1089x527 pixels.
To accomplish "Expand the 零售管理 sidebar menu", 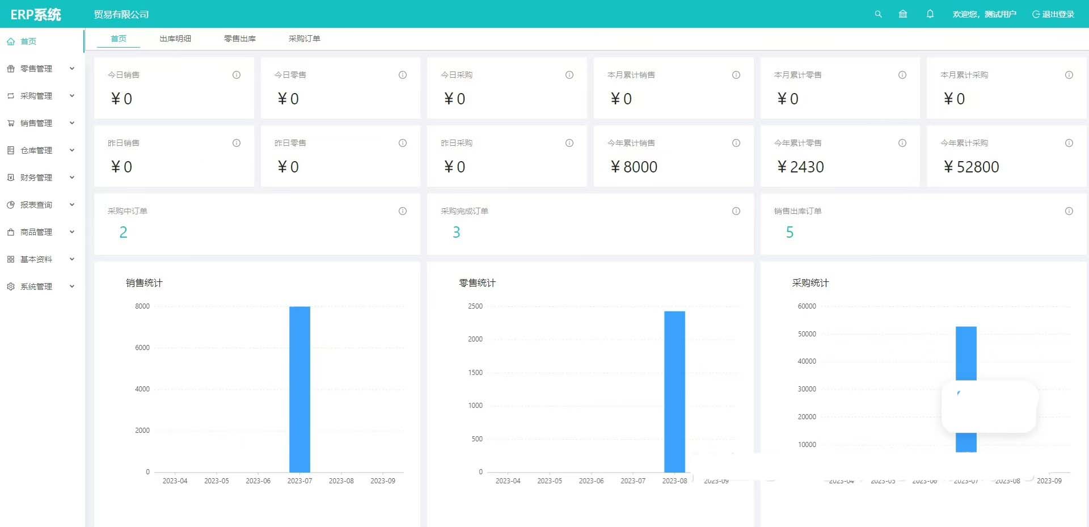I will point(41,69).
